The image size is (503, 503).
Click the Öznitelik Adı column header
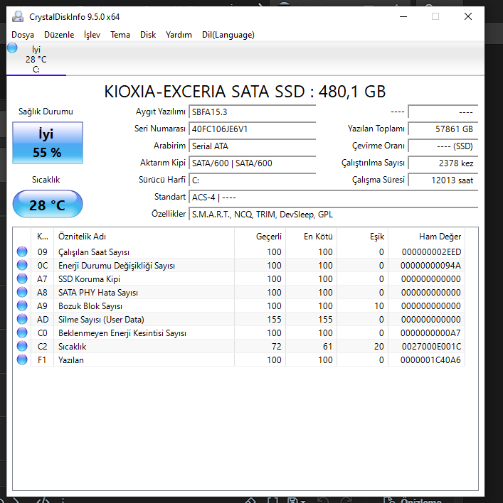(144, 237)
